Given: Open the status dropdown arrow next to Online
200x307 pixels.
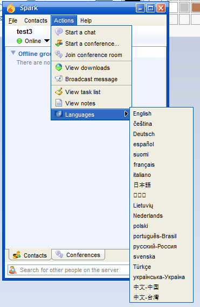Looking at the screenshot, I should (47, 41).
